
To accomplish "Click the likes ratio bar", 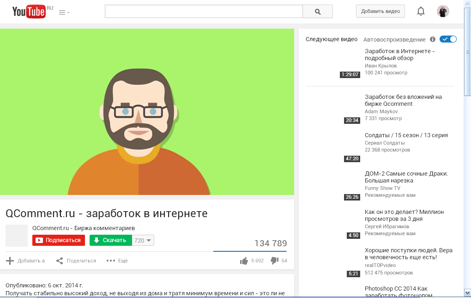I will [250, 251].
